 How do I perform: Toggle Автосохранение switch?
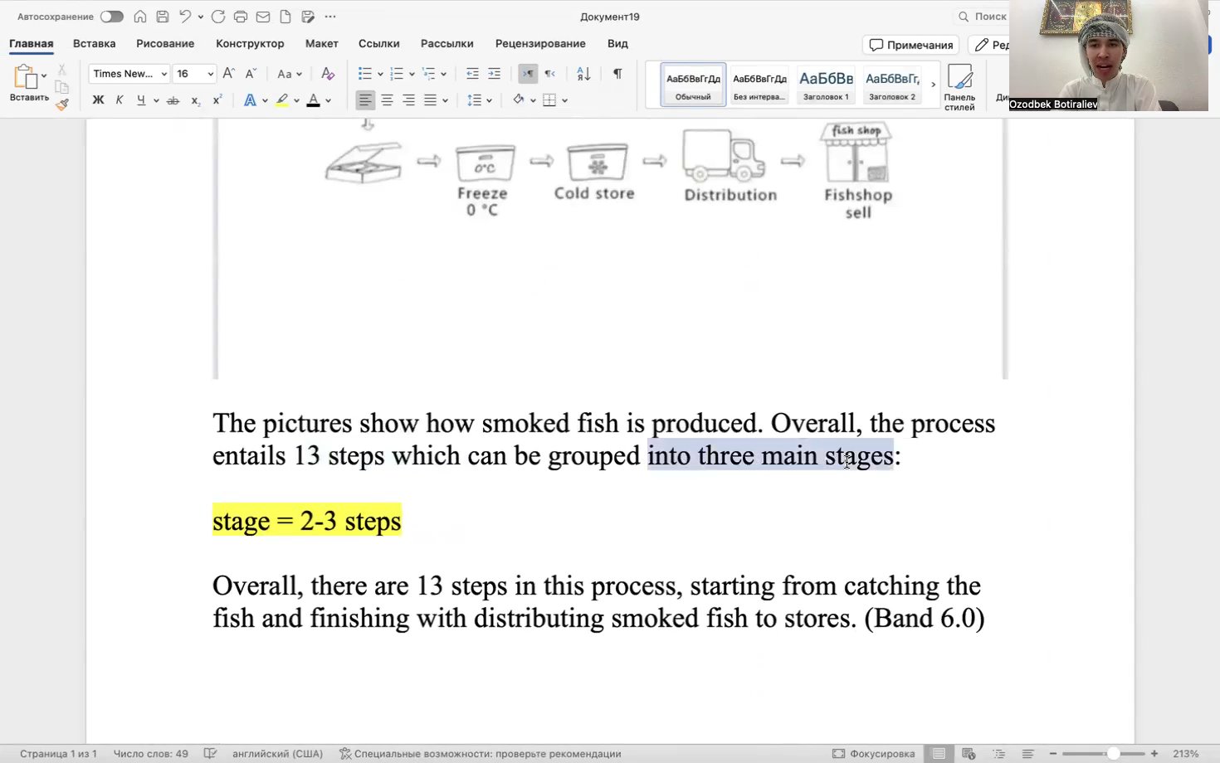pos(112,16)
